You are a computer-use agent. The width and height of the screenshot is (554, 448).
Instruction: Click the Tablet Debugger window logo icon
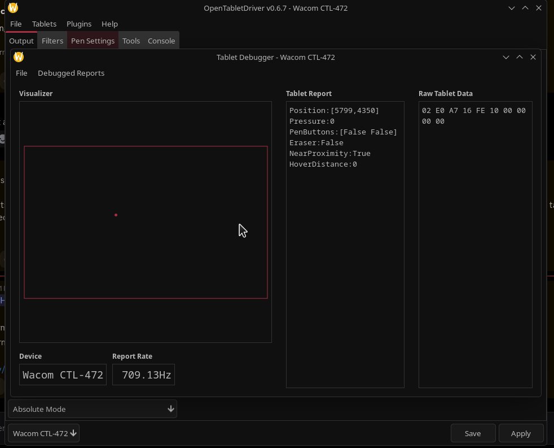point(19,56)
